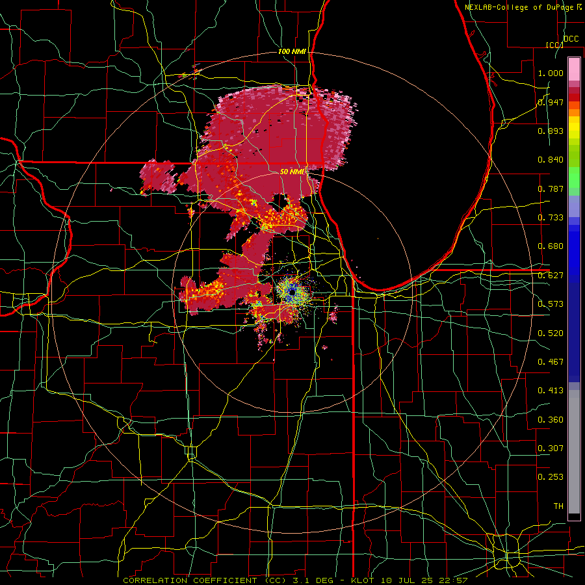The image size is (585, 585).
Task: Click the 100 NMI range ring label
Action: pyautogui.click(x=292, y=51)
